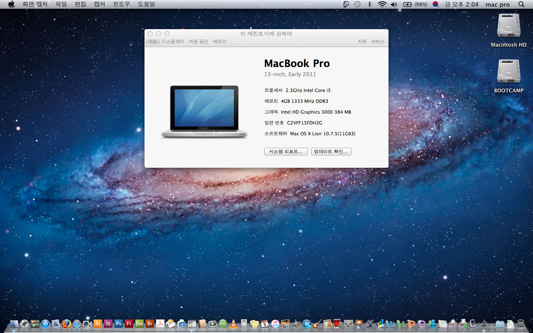
Task: Click the 시스템 리포트 (System Report) button
Action: [286, 152]
